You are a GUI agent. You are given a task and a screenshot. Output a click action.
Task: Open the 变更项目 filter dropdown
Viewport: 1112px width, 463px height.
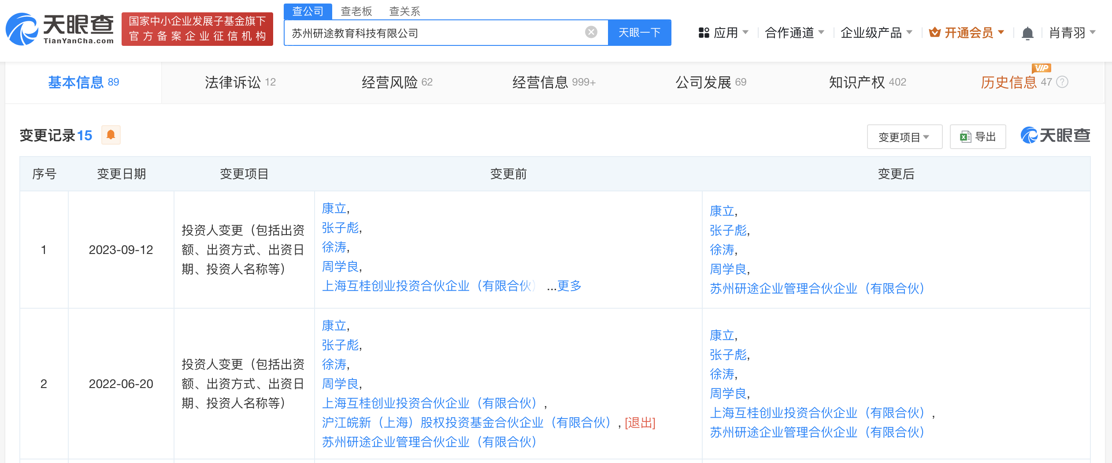[904, 137]
